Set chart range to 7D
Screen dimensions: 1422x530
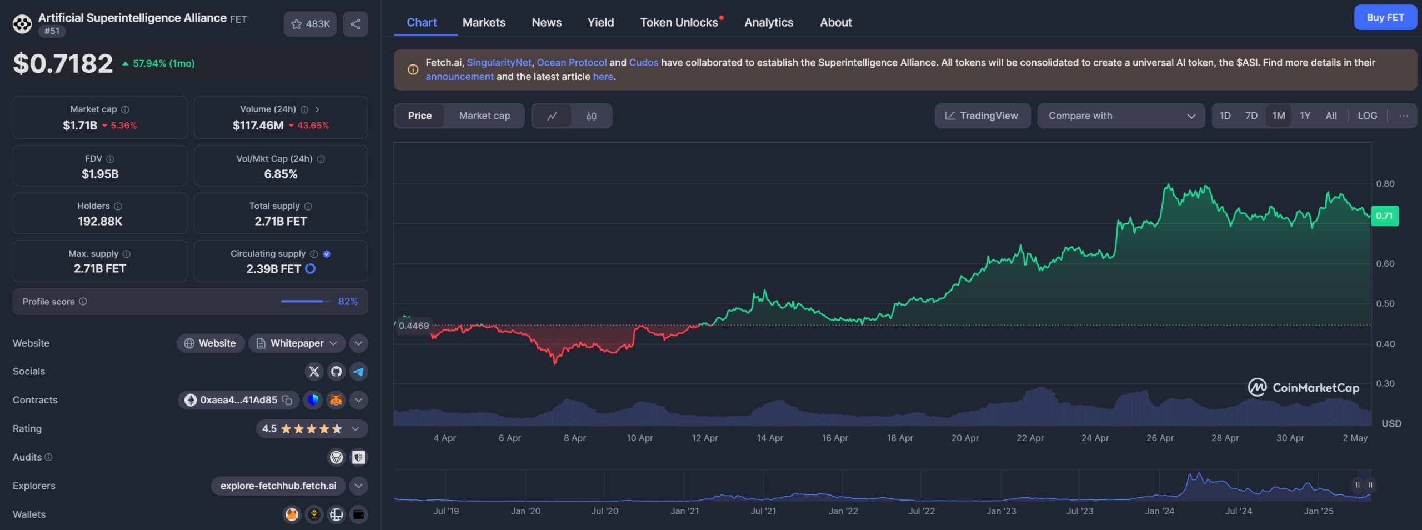click(x=1251, y=116)
